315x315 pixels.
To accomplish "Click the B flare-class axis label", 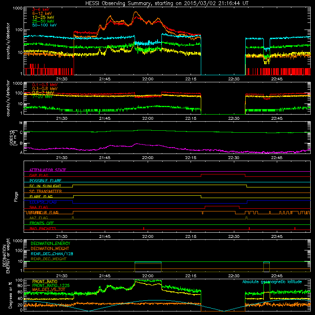I will point(21,143).
